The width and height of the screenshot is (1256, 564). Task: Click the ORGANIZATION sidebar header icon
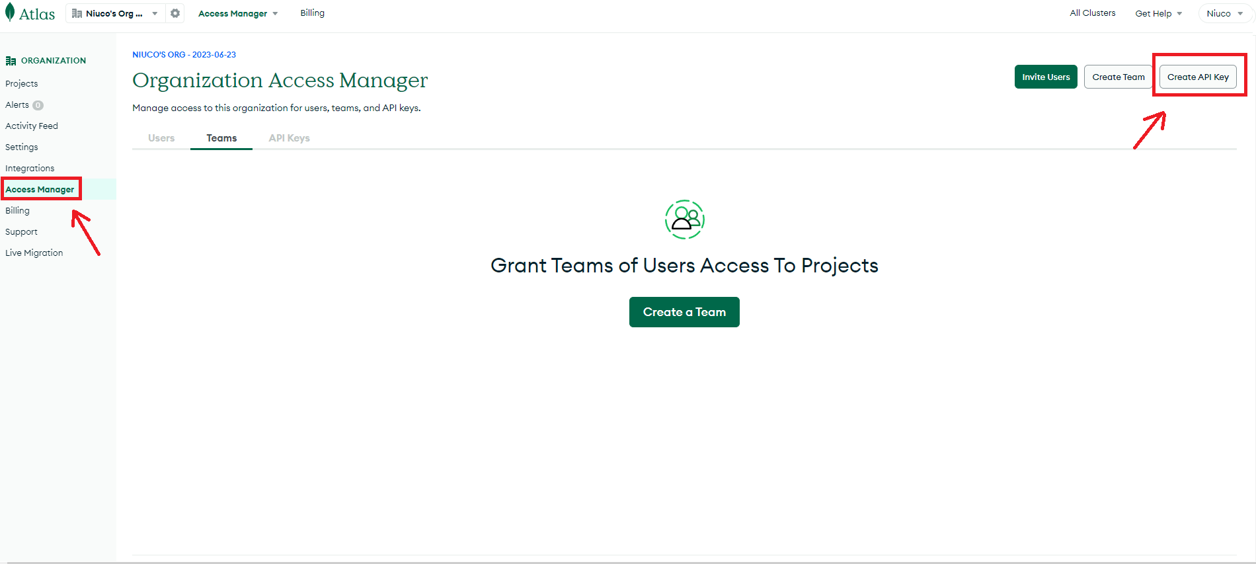[11, 61]
